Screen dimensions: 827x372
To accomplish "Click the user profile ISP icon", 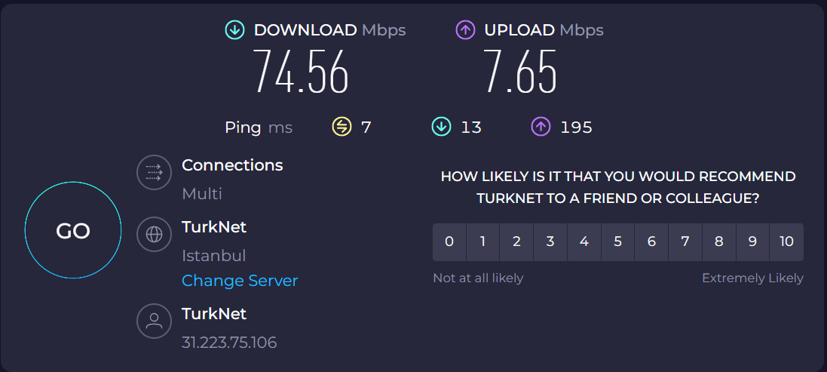I will (154, 321).
